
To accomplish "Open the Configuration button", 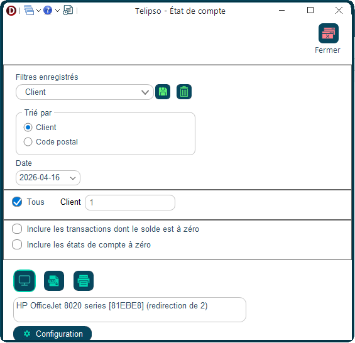I will (53, 334).
